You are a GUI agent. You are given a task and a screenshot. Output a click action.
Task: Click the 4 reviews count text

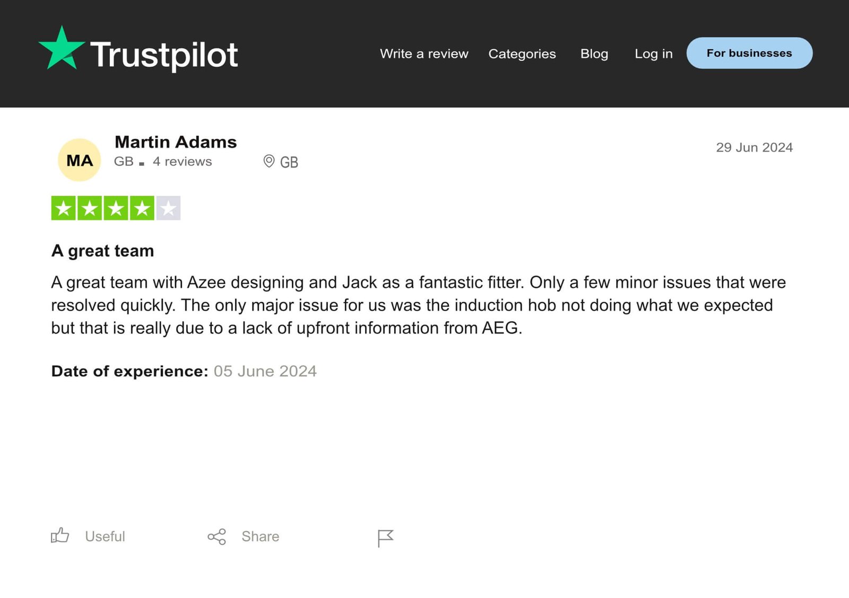coord(182,161)
